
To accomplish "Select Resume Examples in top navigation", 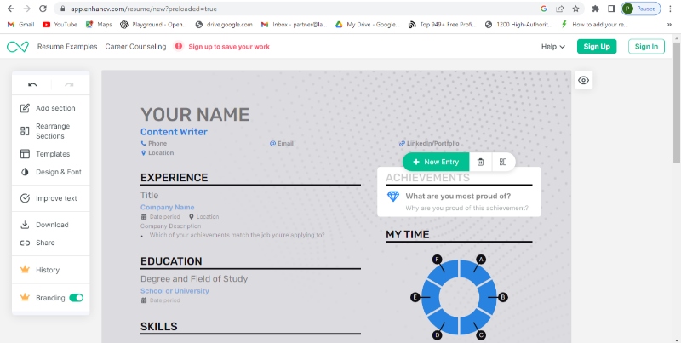I will point(67,46).
